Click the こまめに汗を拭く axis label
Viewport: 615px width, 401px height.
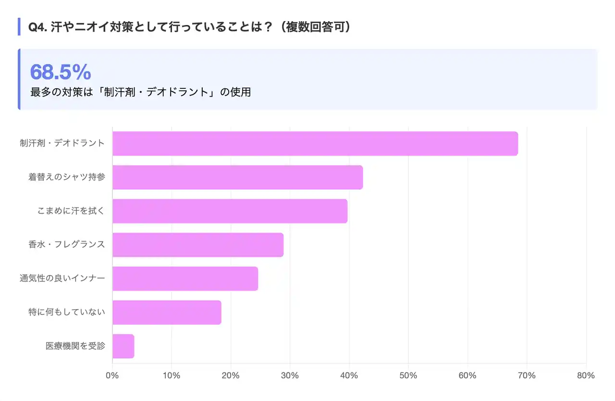[x=71, y=211]
